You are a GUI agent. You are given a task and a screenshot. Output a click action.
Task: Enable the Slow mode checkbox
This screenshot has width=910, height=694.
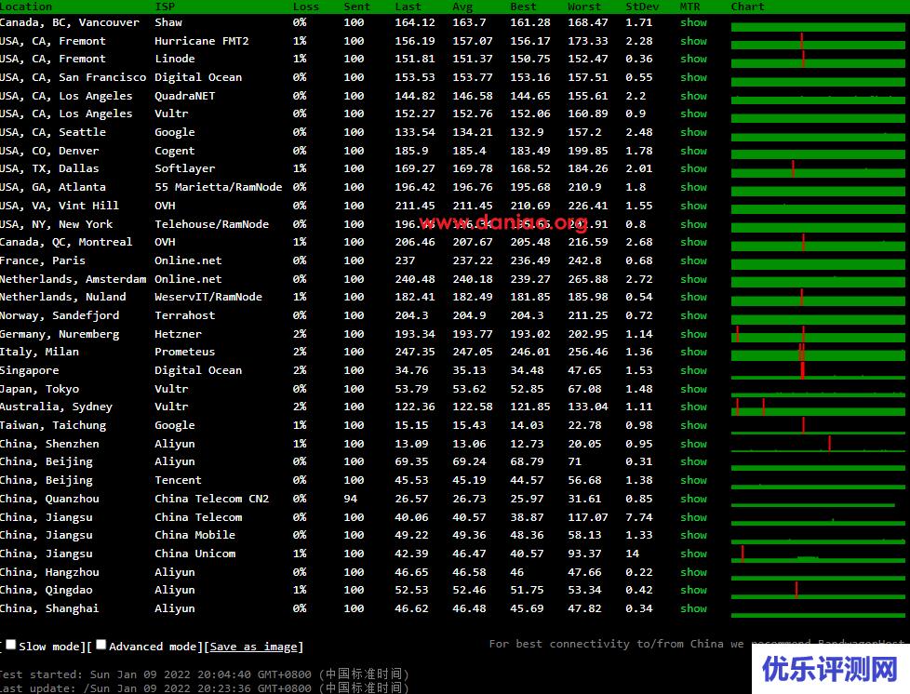click(10, 645)
